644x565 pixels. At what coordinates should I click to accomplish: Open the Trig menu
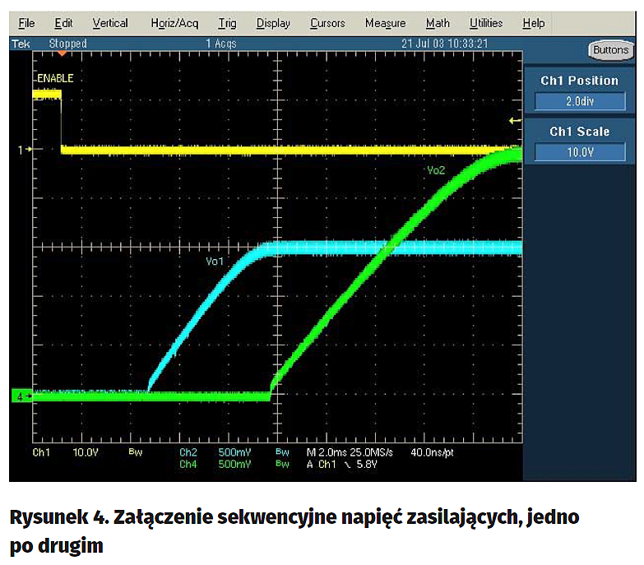click(227, 23)
